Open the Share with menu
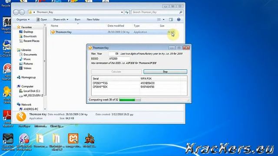 (61, 19)
